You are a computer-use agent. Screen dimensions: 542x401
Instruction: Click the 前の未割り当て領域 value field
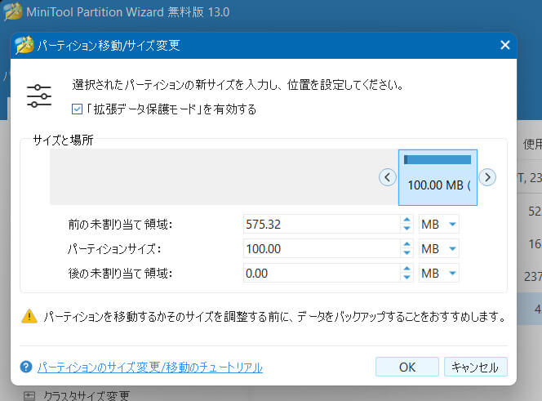[322, 225]
